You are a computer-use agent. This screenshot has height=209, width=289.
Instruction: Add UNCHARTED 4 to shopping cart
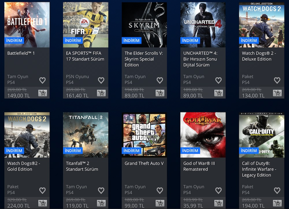click(218, 93)
